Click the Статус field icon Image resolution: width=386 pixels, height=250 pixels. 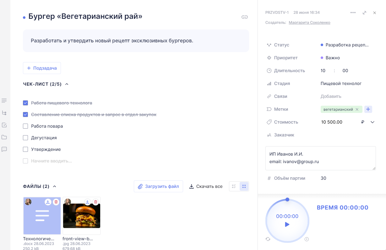[269, 45]
